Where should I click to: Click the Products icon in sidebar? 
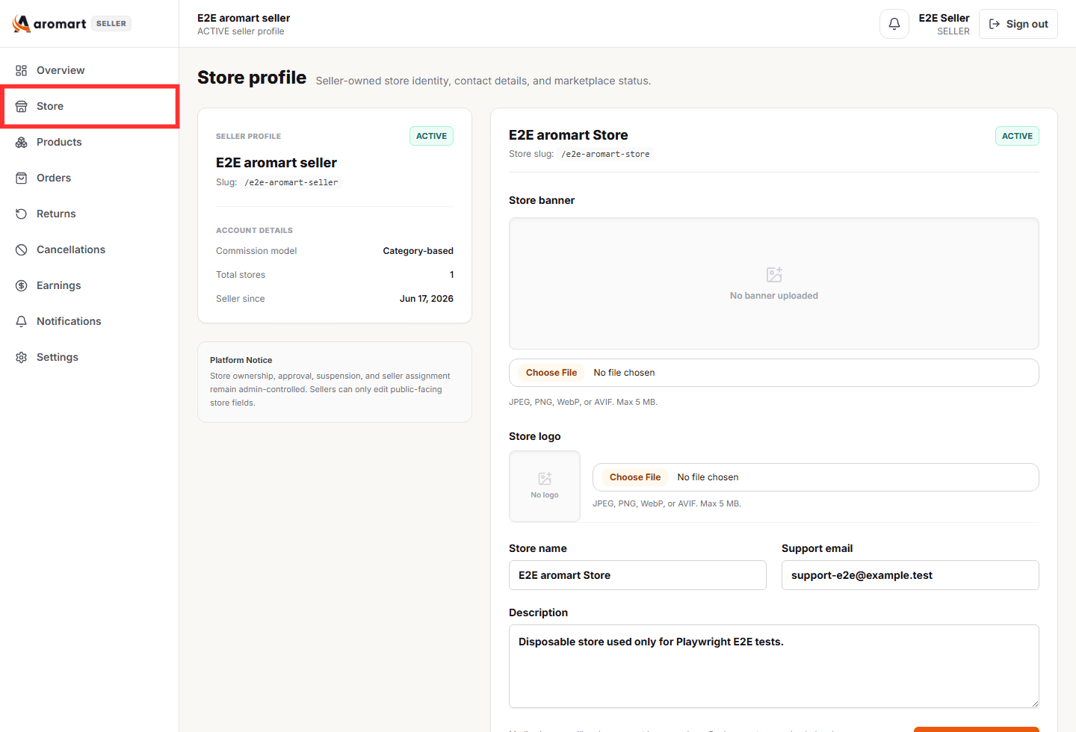click(22, 142)
